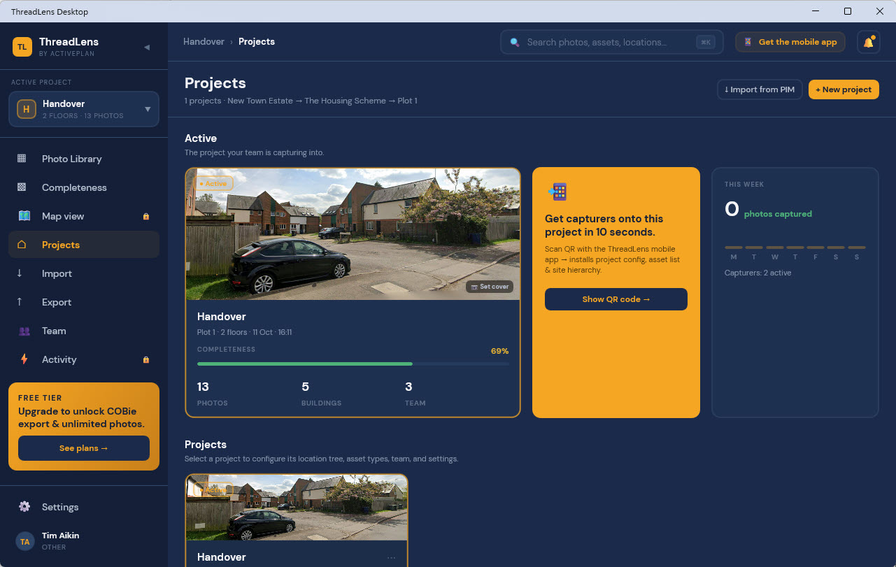This screenshot has height=567, width=896.
Task: Click Get the mobile app button
Action: (790, 42)
